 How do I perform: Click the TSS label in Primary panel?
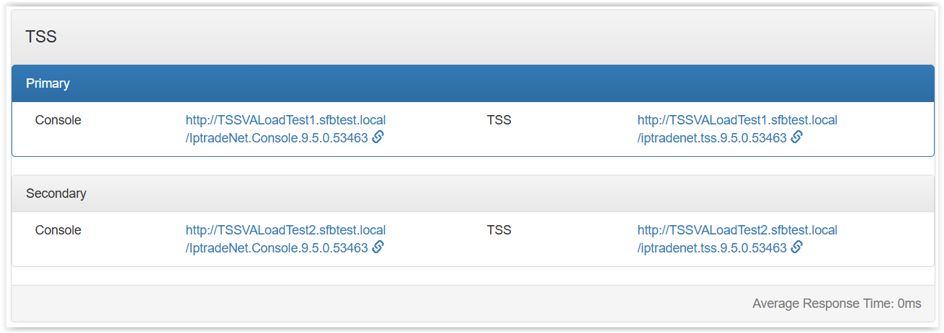(x=499, y=120)
